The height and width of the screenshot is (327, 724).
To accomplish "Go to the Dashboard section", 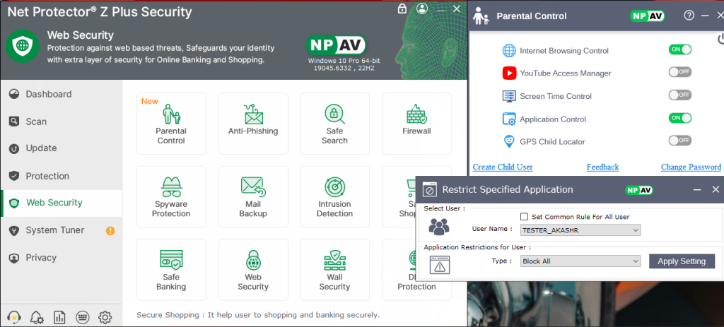I will tap(48, 94).
